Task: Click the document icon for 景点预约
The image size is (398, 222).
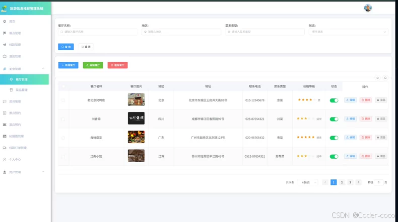Action: (5, 113)
